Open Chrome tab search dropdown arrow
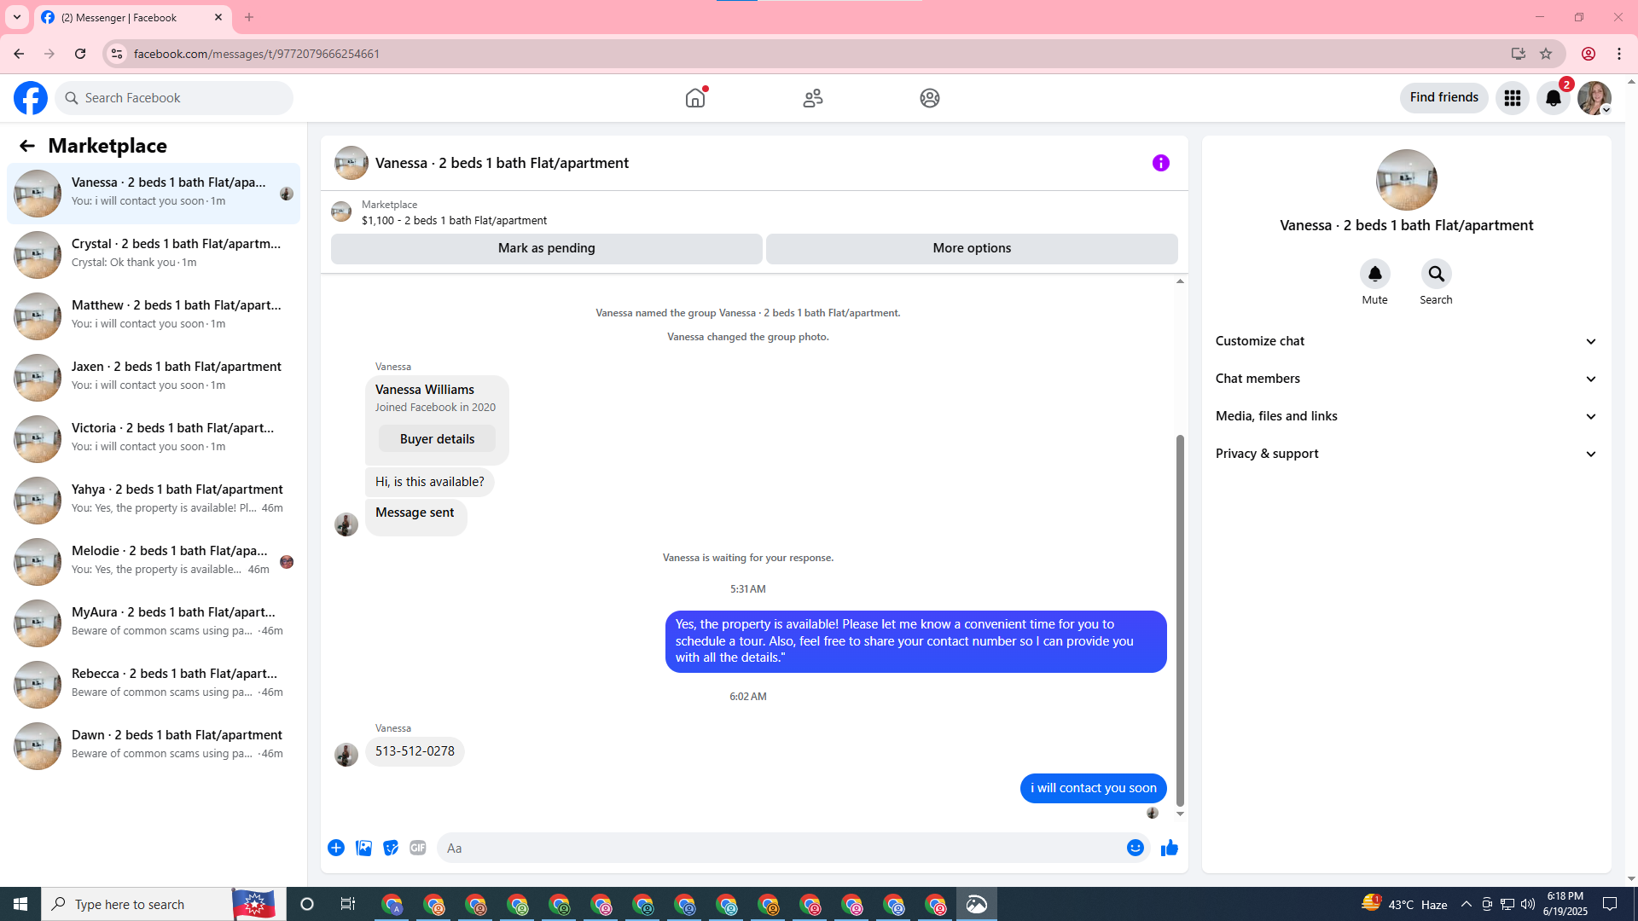1638x921 pixels. coord(17,17)
